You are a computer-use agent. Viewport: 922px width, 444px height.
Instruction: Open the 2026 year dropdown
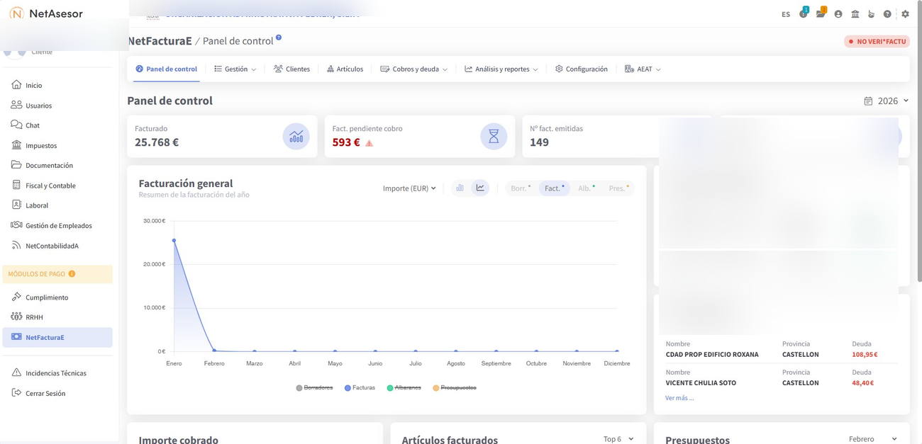(887, 101)
